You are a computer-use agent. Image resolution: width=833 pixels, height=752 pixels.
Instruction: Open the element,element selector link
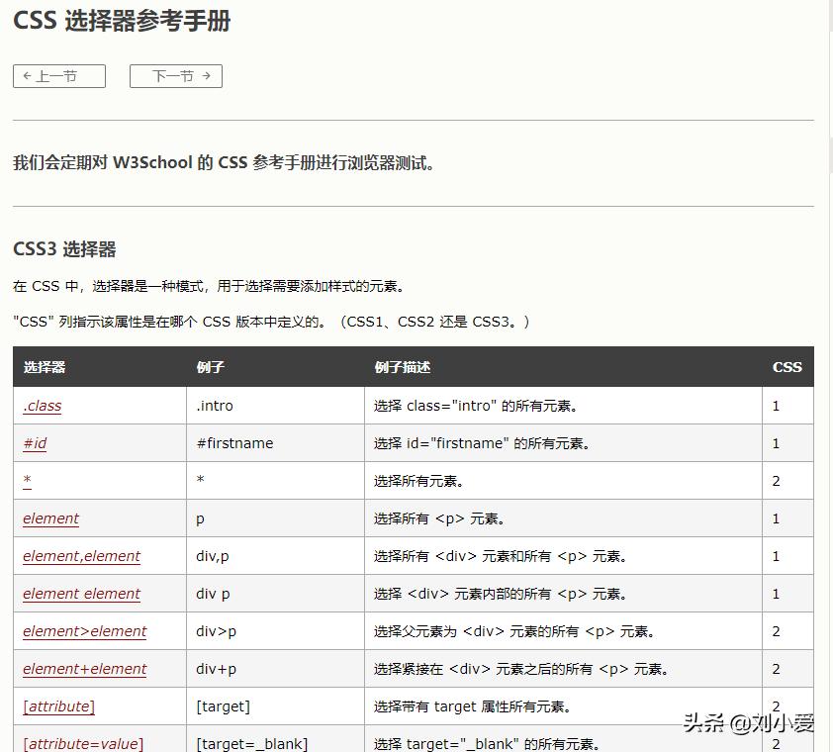(x=81, y=555)
